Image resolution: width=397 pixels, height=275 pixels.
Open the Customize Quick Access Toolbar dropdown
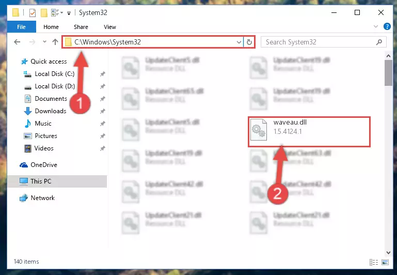click(x=69, y=13)
